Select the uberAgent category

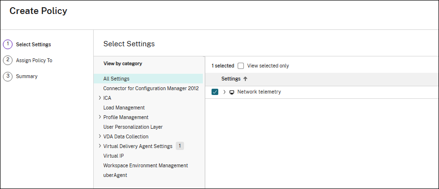(115, 175)
